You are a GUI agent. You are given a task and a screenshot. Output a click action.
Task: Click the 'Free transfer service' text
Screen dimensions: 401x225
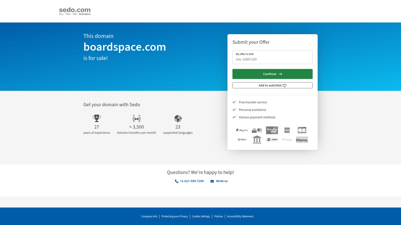[x=253, y=102]
